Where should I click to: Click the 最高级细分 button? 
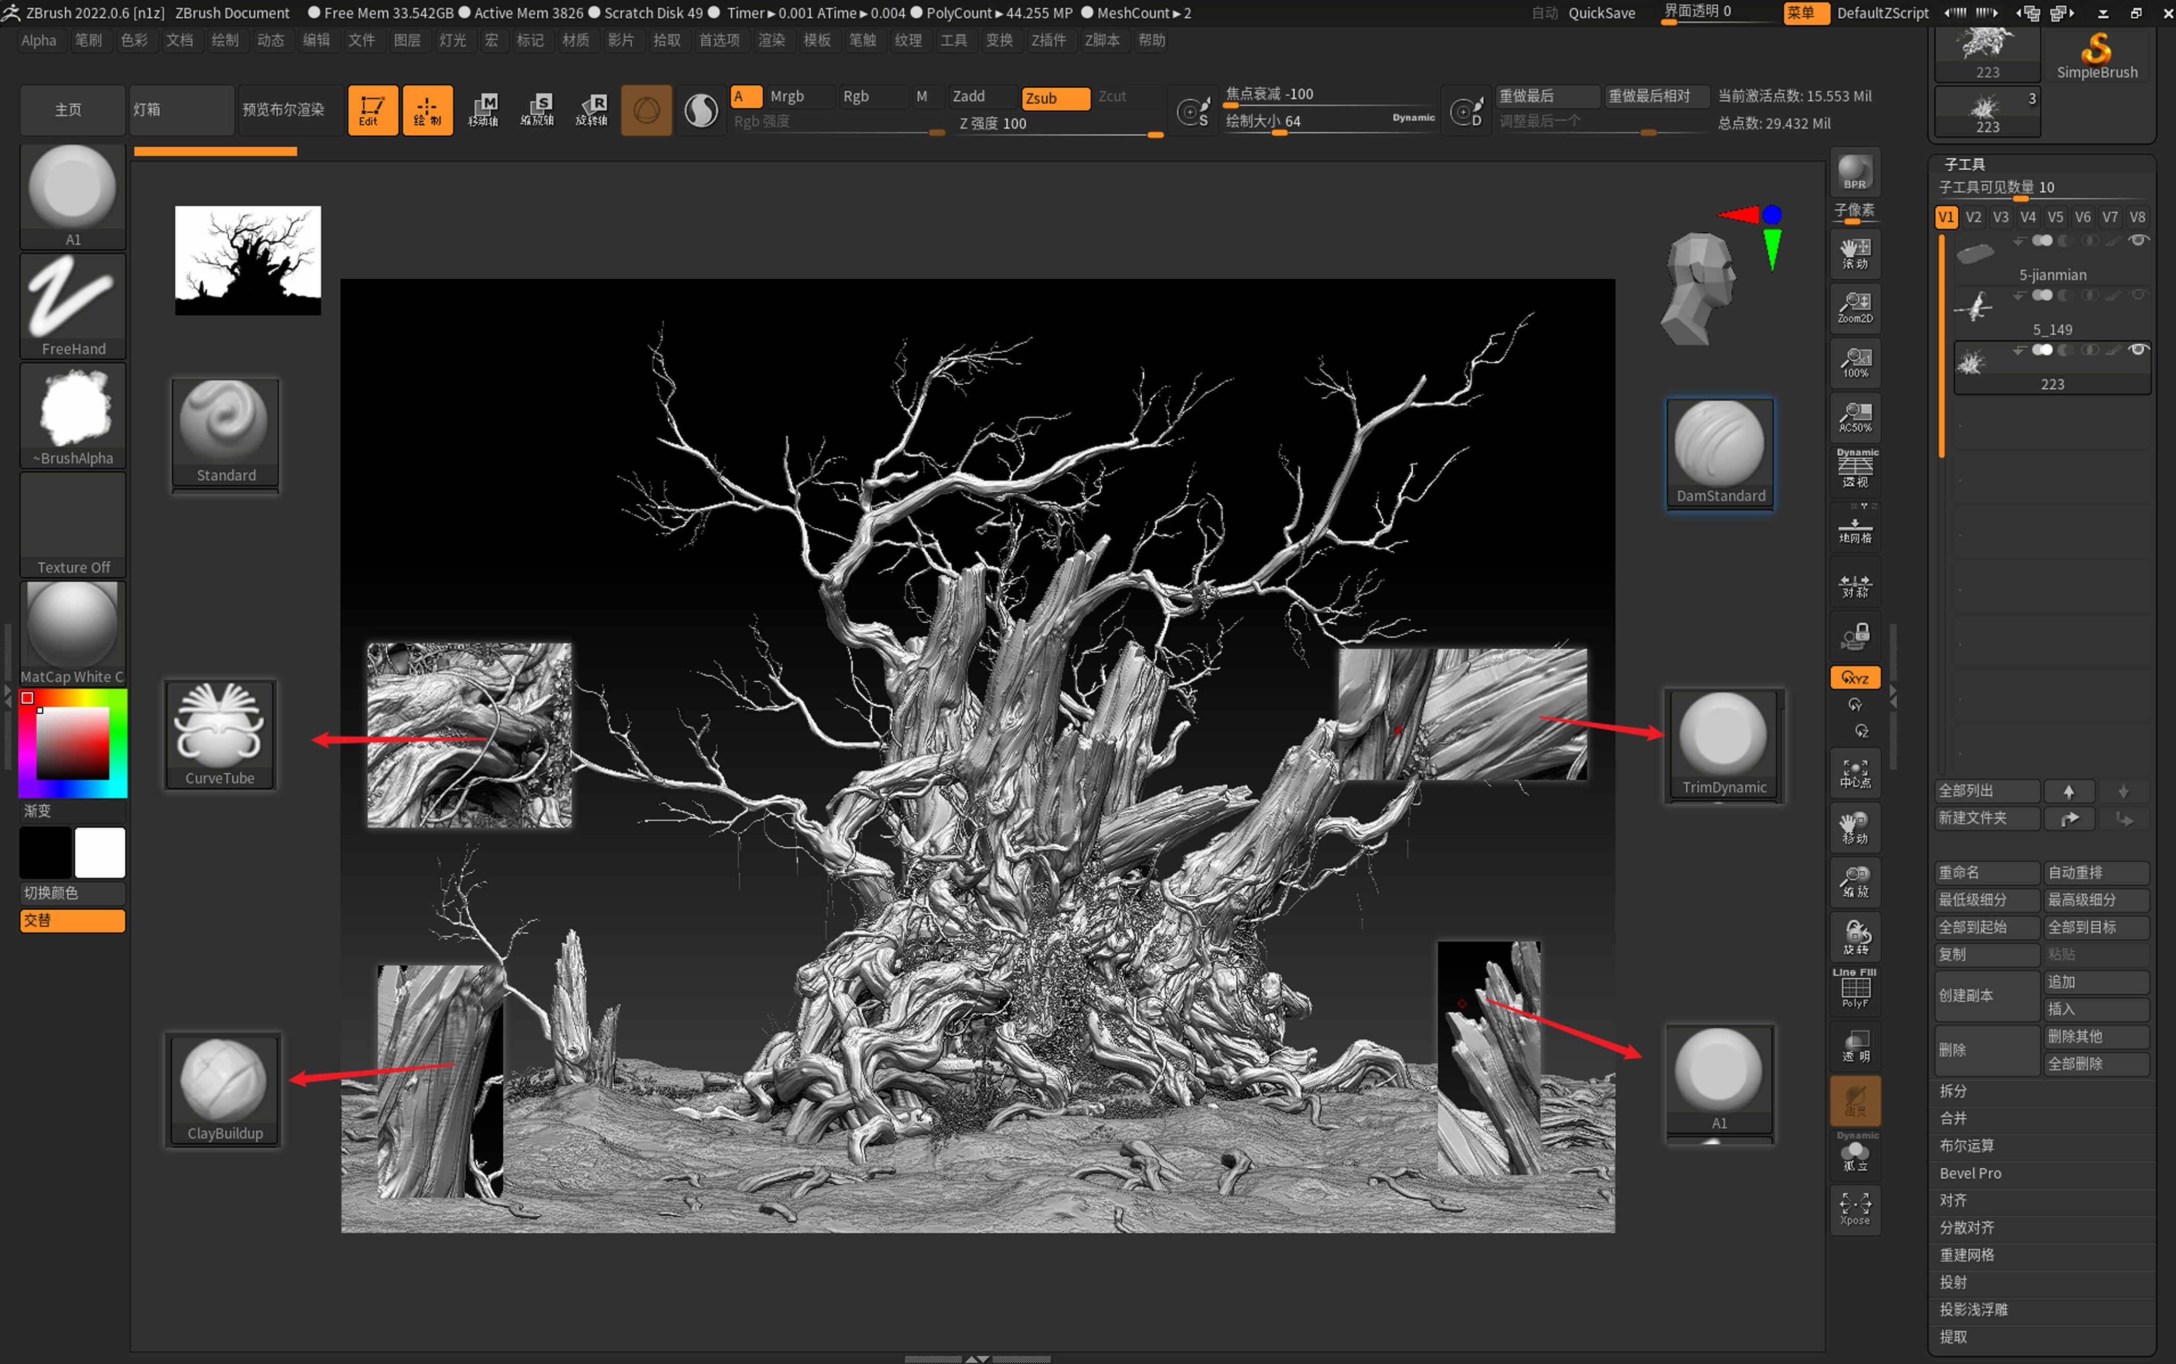[x=2095, y=899]
